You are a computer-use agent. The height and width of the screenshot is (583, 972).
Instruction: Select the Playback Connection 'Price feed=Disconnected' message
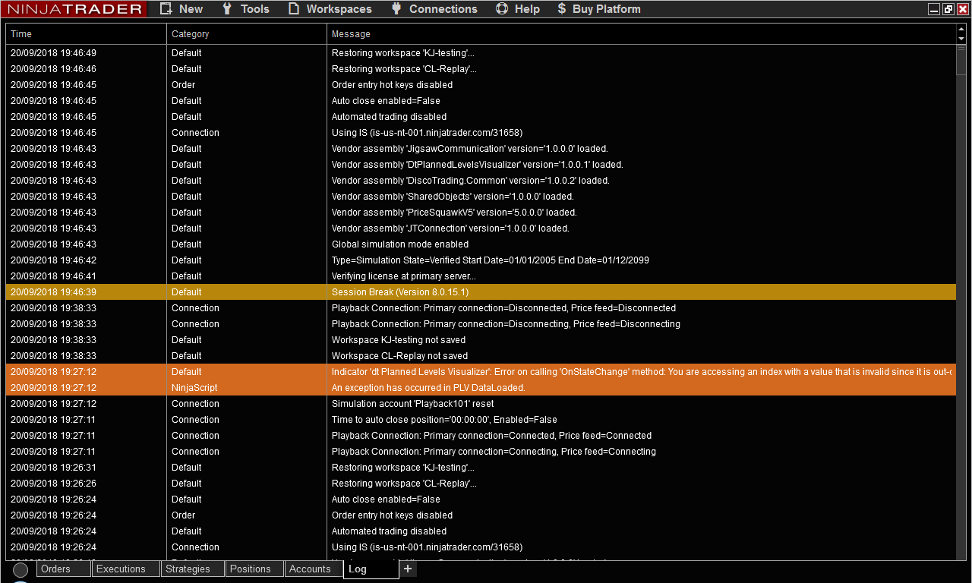click(503, 308)
